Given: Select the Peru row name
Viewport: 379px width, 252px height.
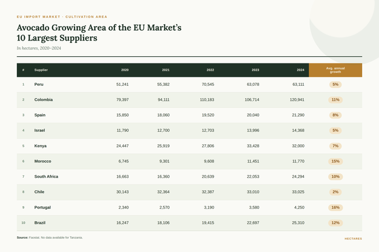Looking at the screenshot, I should [39, 84].
